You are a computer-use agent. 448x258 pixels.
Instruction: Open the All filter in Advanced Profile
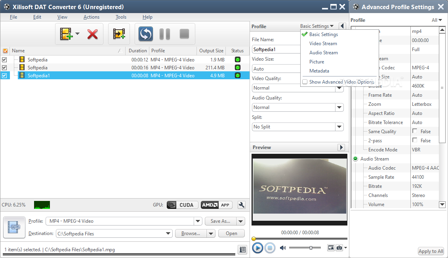(437, 20)
